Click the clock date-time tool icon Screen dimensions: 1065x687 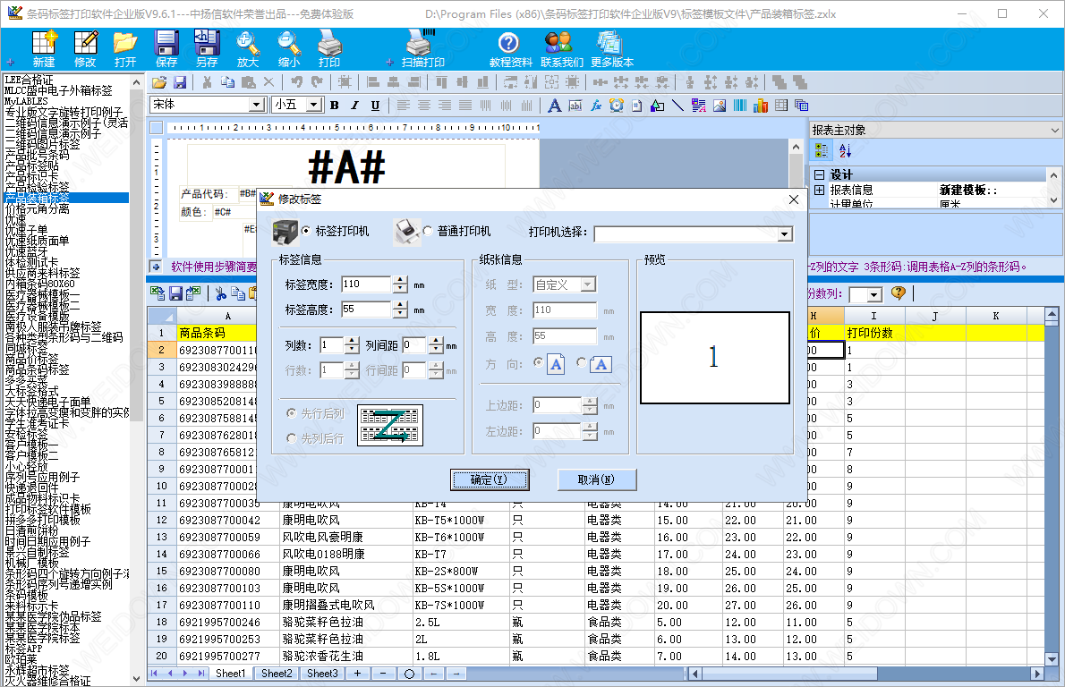pos(616,106)
